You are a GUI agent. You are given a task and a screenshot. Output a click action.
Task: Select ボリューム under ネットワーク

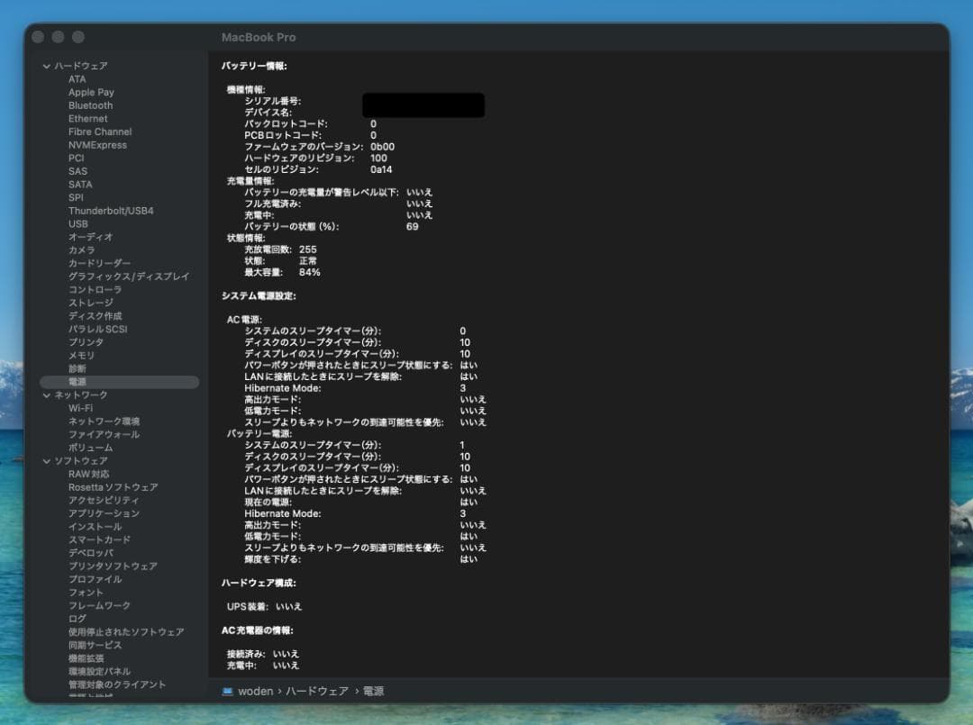[91, 448]
